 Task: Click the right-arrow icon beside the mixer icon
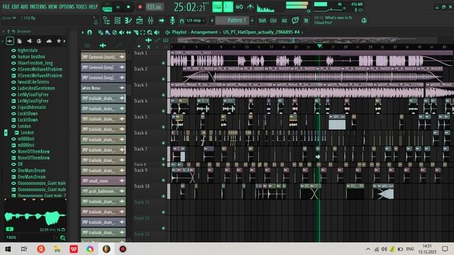tap(161, 21)
